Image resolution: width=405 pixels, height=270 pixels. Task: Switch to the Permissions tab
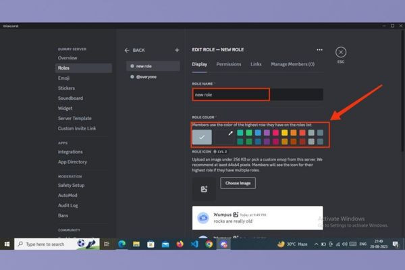tap(229, 64)
